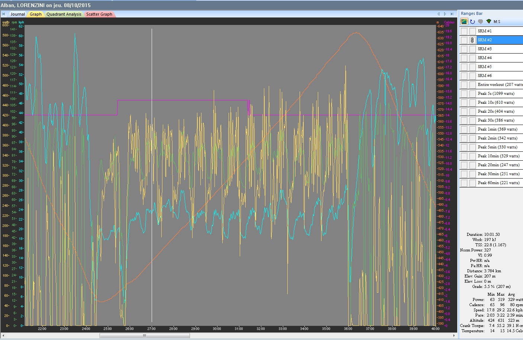The width and height of the screenshot is (523, 340).
Task: Tick the right checkbox beside Entire workout
Action: 472,85
